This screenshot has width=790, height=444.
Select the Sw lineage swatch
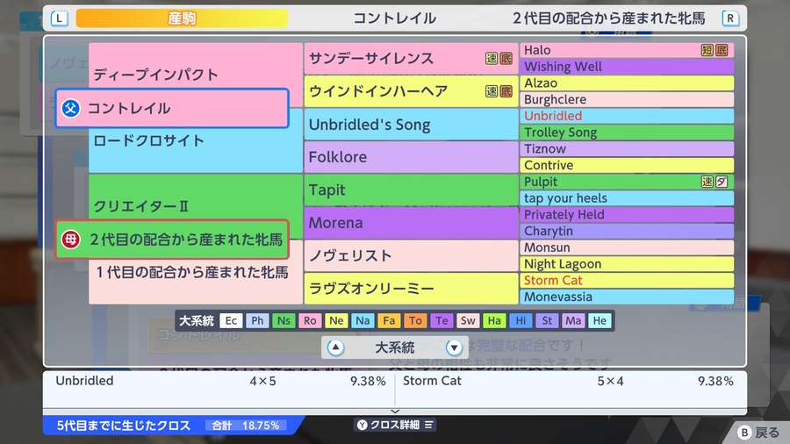coord(468,320)
